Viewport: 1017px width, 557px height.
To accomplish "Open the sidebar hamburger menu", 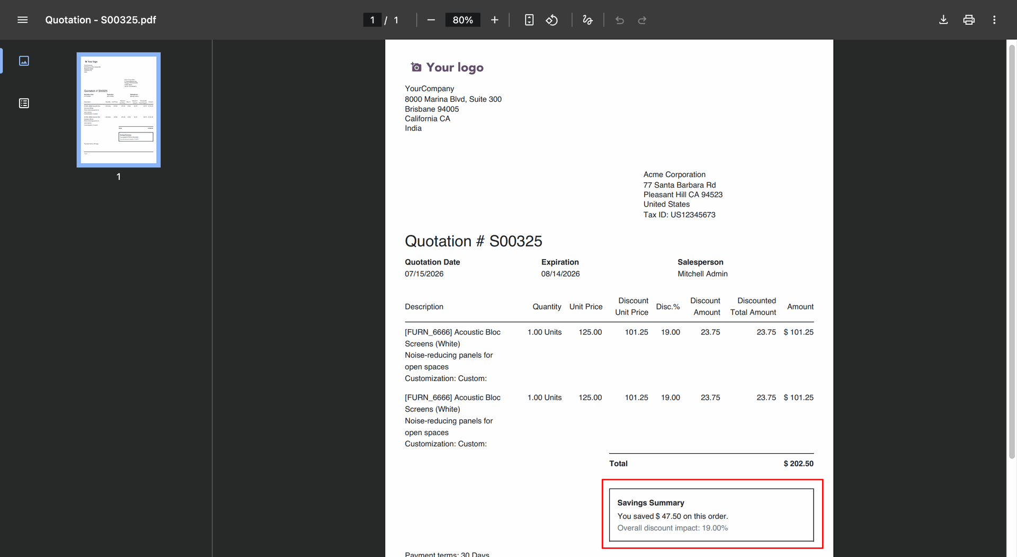I will [22, 20].
